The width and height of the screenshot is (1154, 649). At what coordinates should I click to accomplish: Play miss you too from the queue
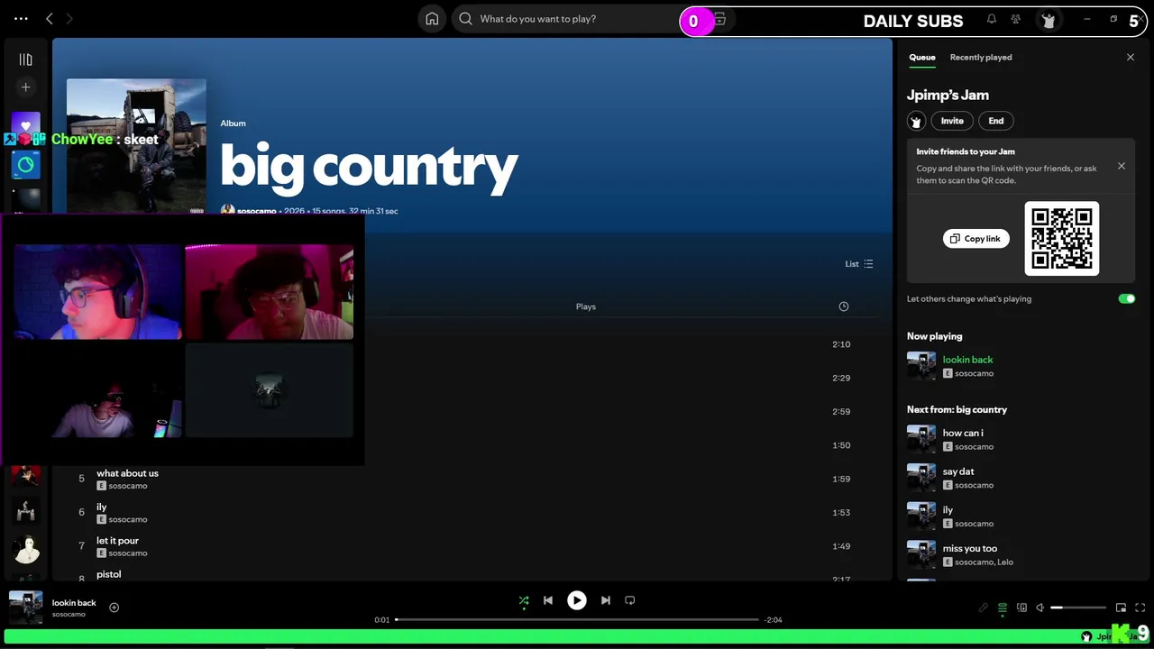pyautogui.click(x=970, y=548)
